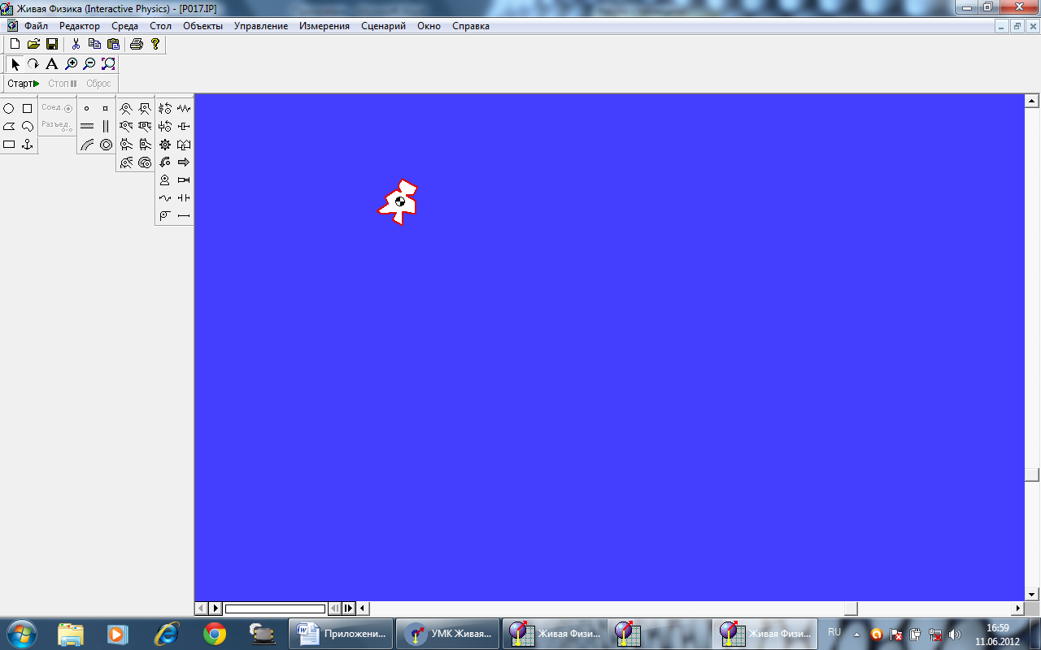Start the simulation with Старт
1041x650 pixels.
tap(24, 84)
